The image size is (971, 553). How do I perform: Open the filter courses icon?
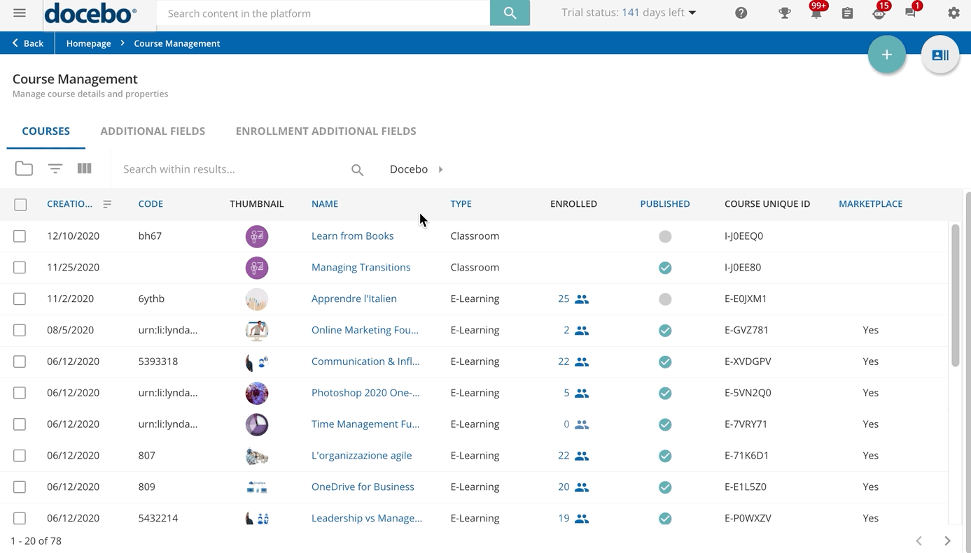pyautogui.click(x=55, y=168)
